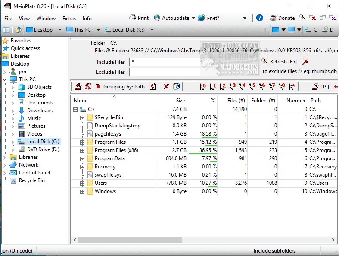
Task: Click the tree level 0 icon
Action: 202,86
